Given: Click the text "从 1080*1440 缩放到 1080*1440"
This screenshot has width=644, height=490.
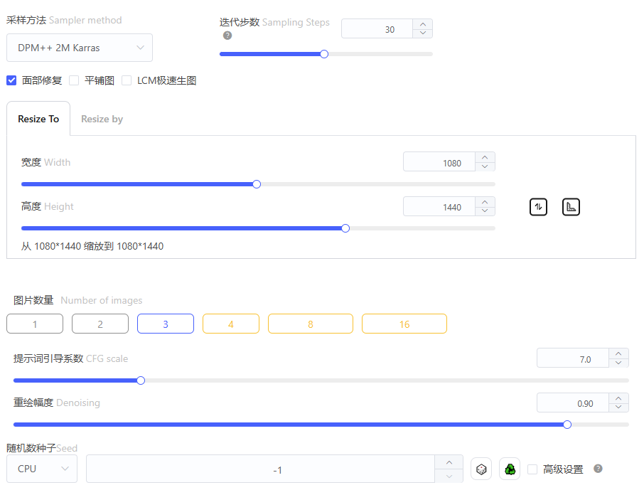Looking at the screenshot, I should tap(92, 246).
